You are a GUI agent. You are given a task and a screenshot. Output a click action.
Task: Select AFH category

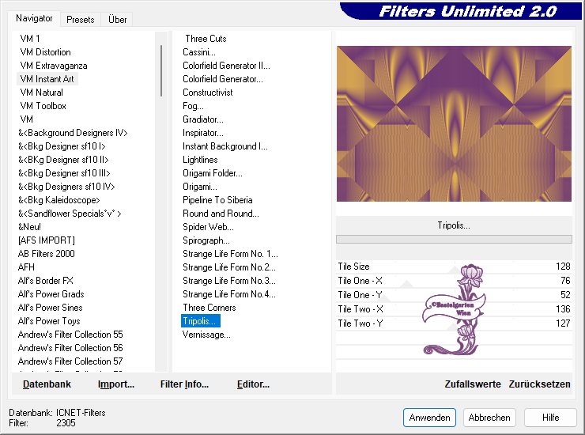(x=26, y=267)
